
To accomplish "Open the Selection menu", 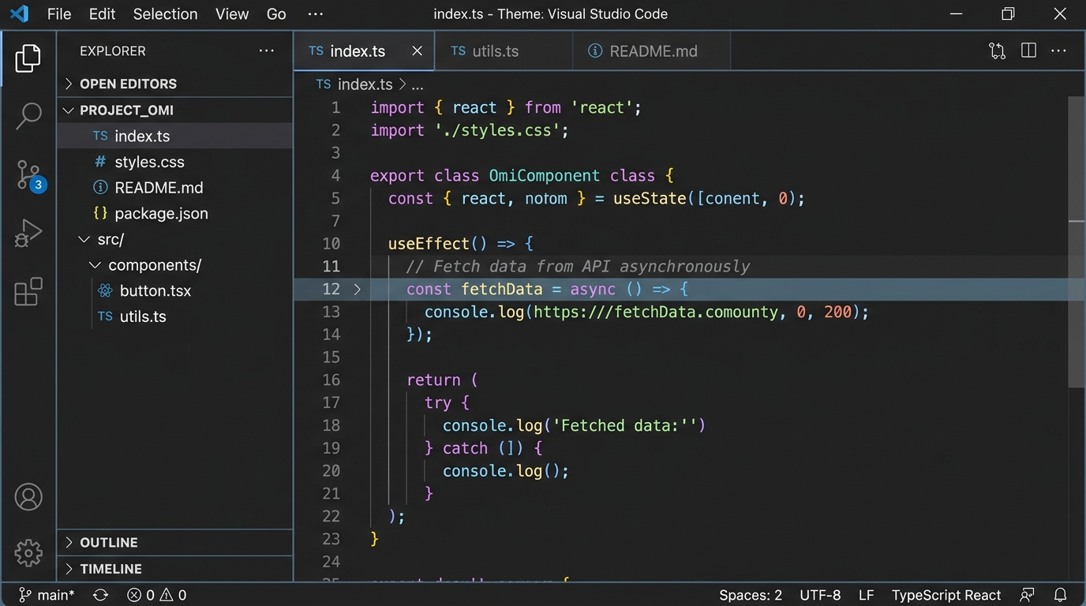I will [165, 13].
